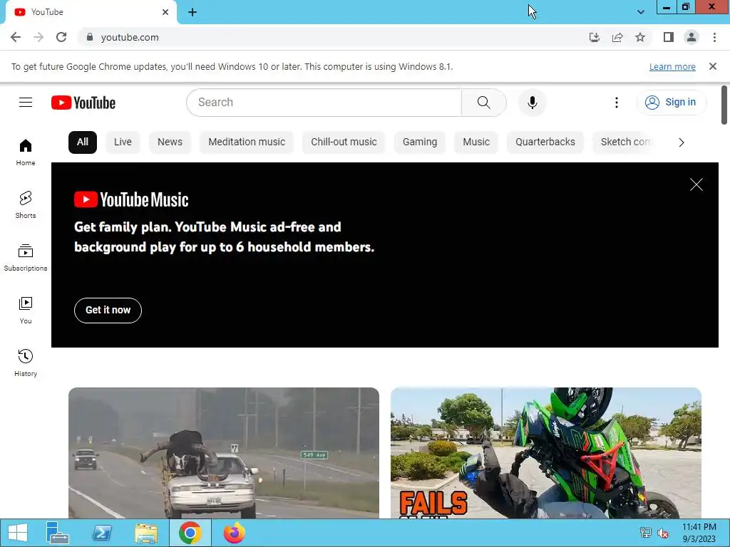Open Server Manager from taskbar
Viewport: 730px width, 547px height.
(58, 533)
